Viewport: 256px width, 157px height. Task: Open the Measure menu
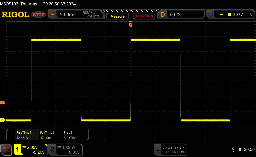click(118, 16)
